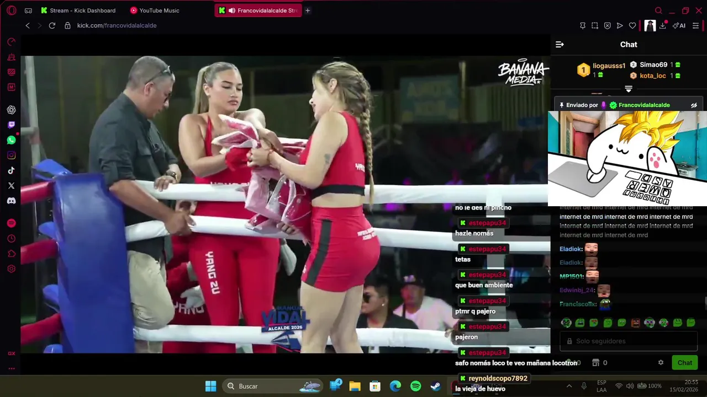This screenshot has height=397, width=707.
Task: Click username MP1501 in chat
Action: point(572,276)
